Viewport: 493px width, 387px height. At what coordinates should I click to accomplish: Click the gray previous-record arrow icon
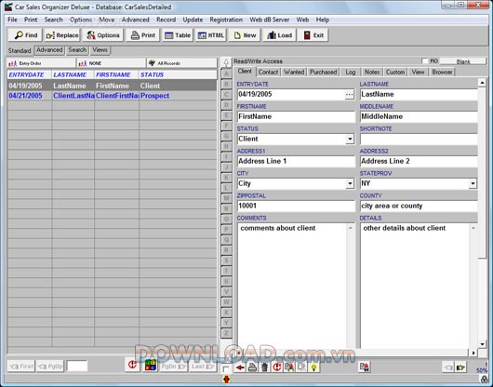click(x=448, y=367)
